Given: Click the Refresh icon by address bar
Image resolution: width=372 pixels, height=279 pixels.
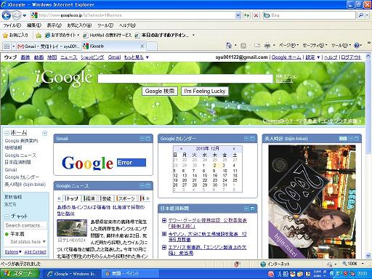Looking at the screenshot, I should coord(246,15).
